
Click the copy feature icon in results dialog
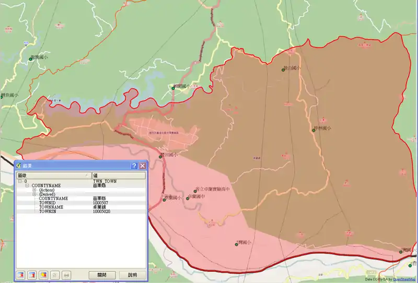[x=55, y=275]
